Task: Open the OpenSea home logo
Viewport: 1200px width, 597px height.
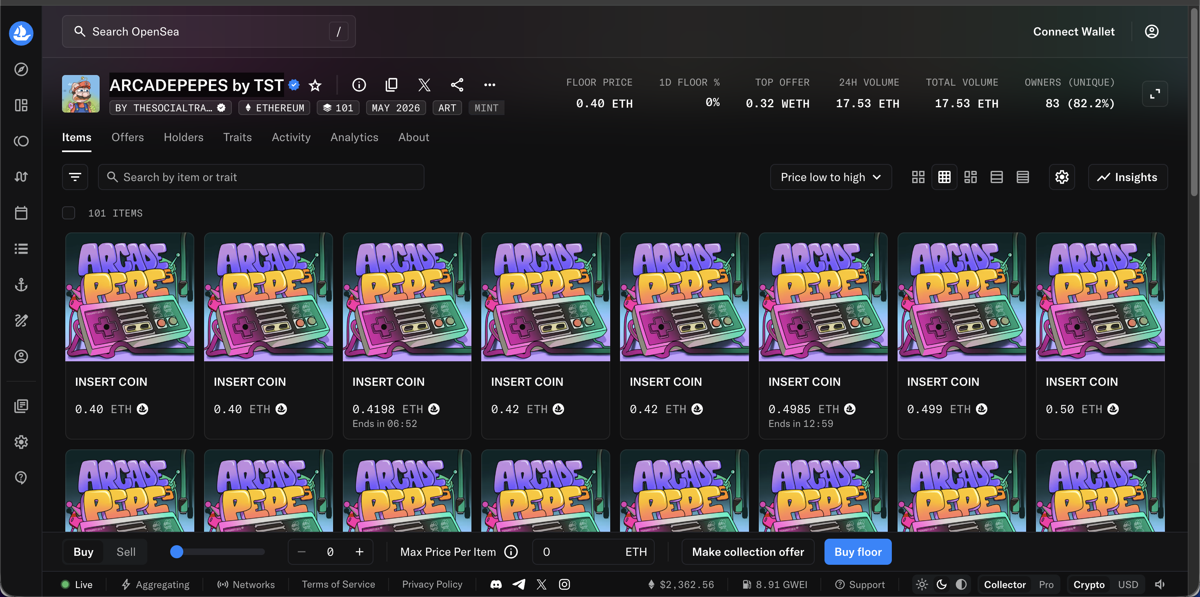Action: point(21,33)
